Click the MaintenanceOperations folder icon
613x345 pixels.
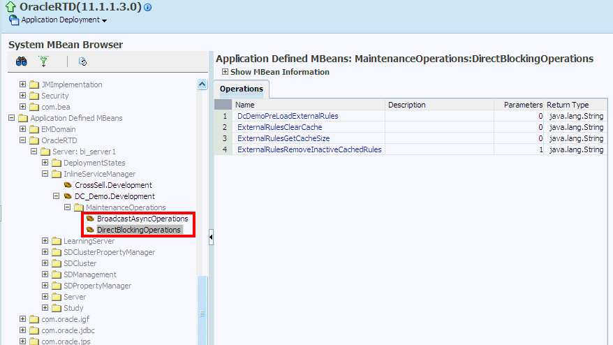[79, 207]
